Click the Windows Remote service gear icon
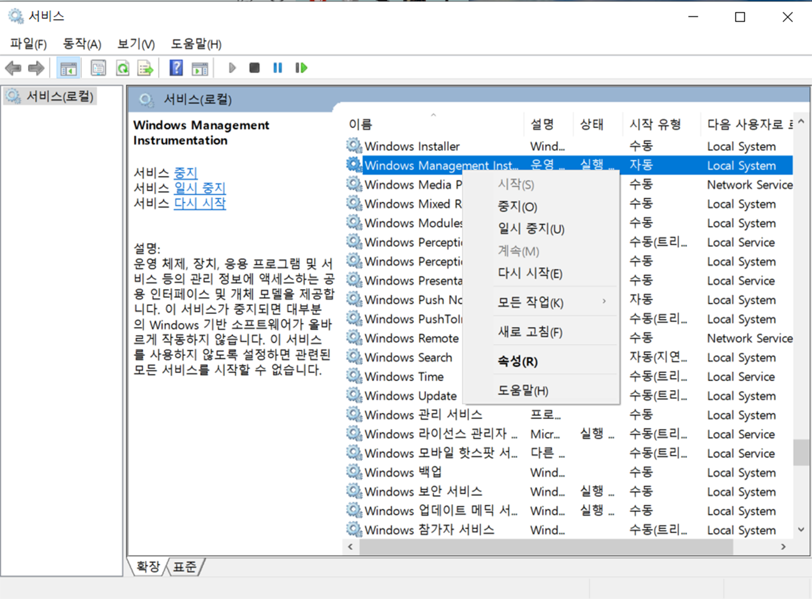The width and height of the screenshot is (812, 599). tap(354, 338)
